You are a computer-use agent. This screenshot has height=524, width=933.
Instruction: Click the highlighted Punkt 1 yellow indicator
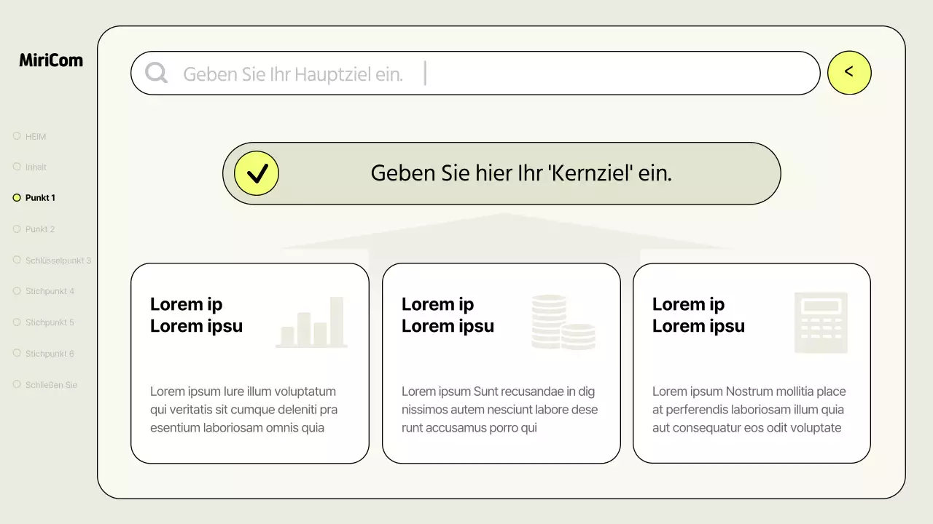[x=16, y=197]
